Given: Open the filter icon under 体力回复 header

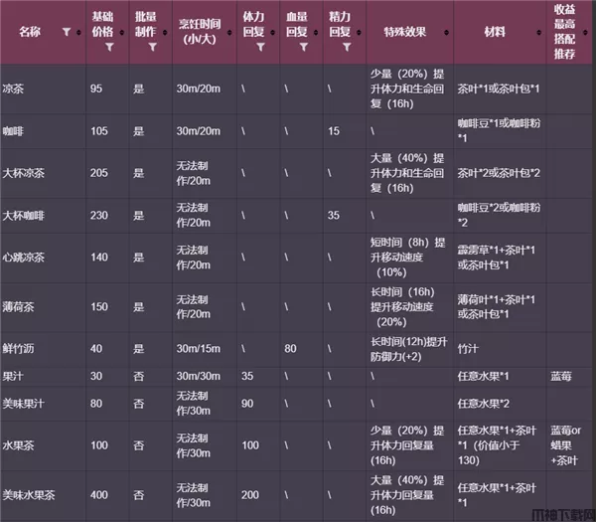Looking at the screenshot, I should pyautogui.click(x=260, y=47).
